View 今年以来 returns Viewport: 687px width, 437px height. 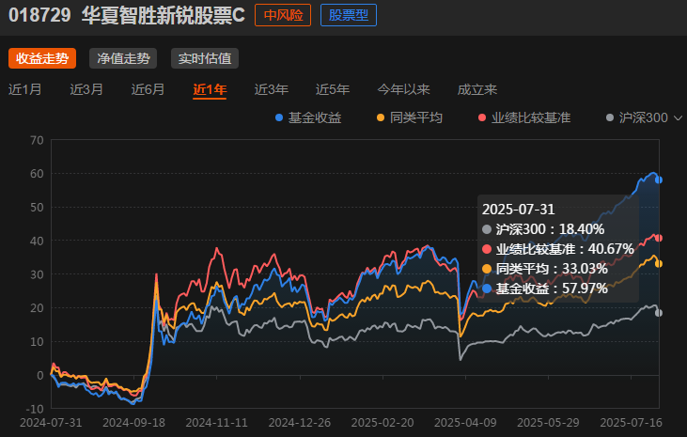(403, 89)
